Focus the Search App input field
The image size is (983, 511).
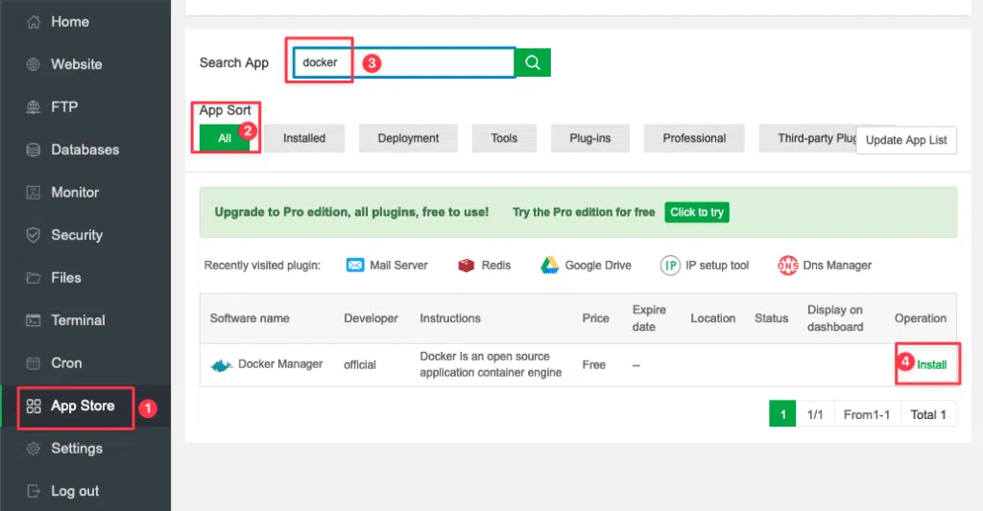[403, 62]
